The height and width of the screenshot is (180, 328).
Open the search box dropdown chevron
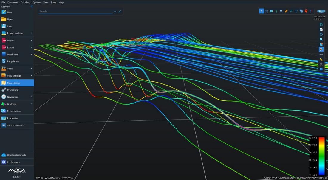point(115,11)
